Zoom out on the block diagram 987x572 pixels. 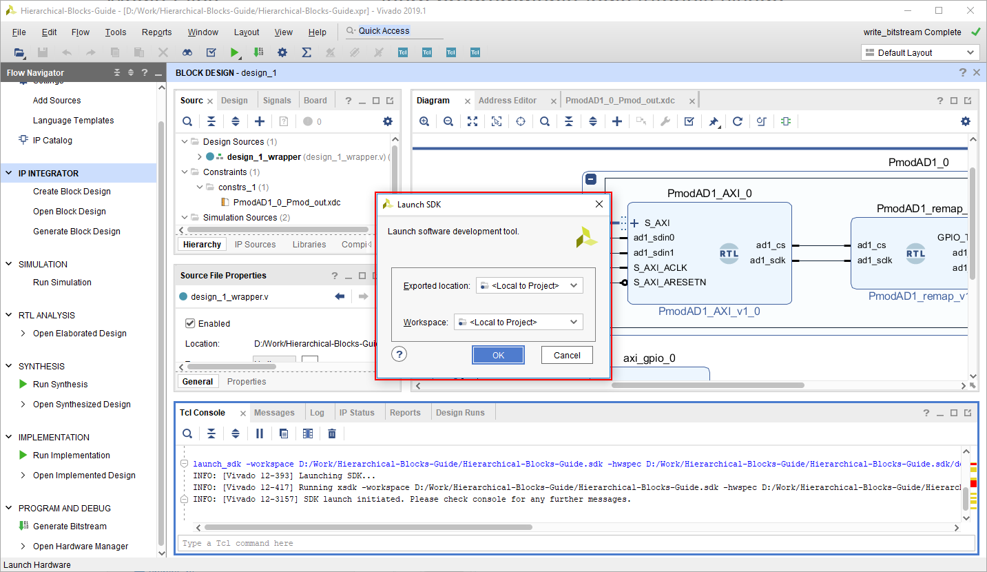[x=448, y=121]
